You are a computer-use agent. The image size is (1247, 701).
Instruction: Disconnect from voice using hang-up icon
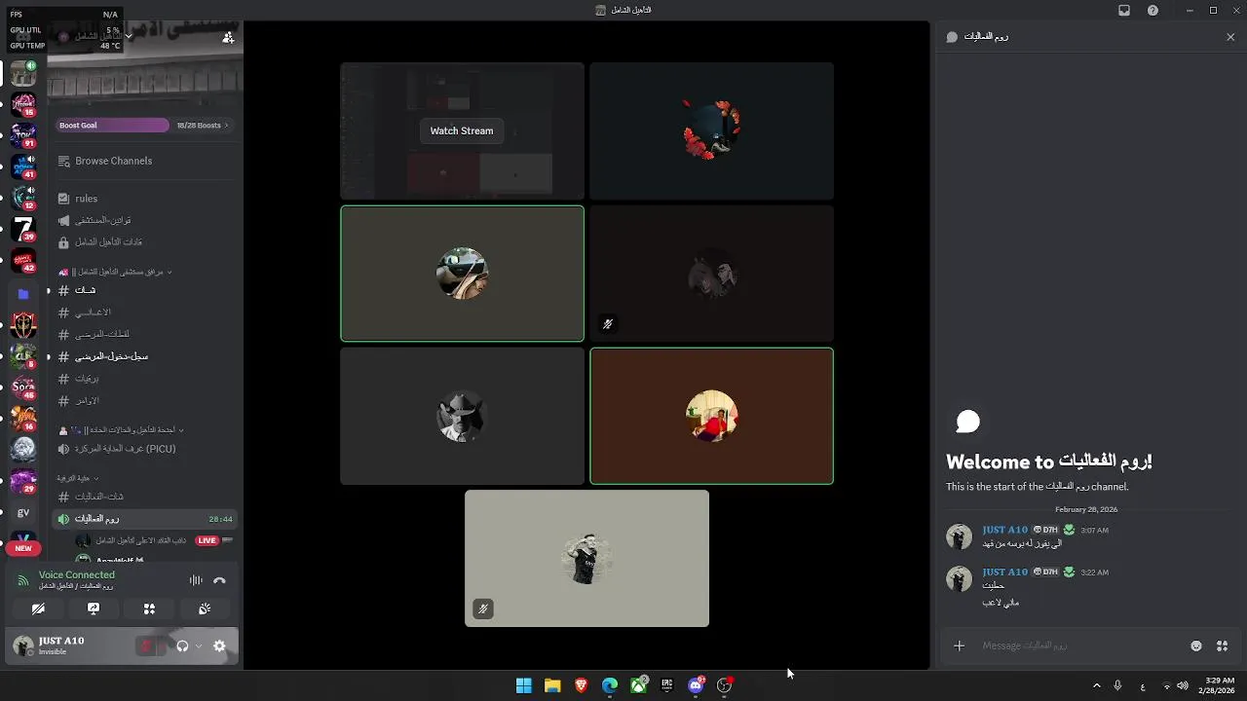tap(219, 580)
